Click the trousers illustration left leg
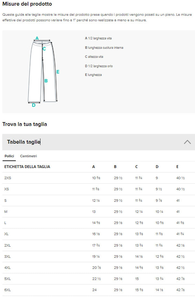The image size is (195, 303). 36,76
